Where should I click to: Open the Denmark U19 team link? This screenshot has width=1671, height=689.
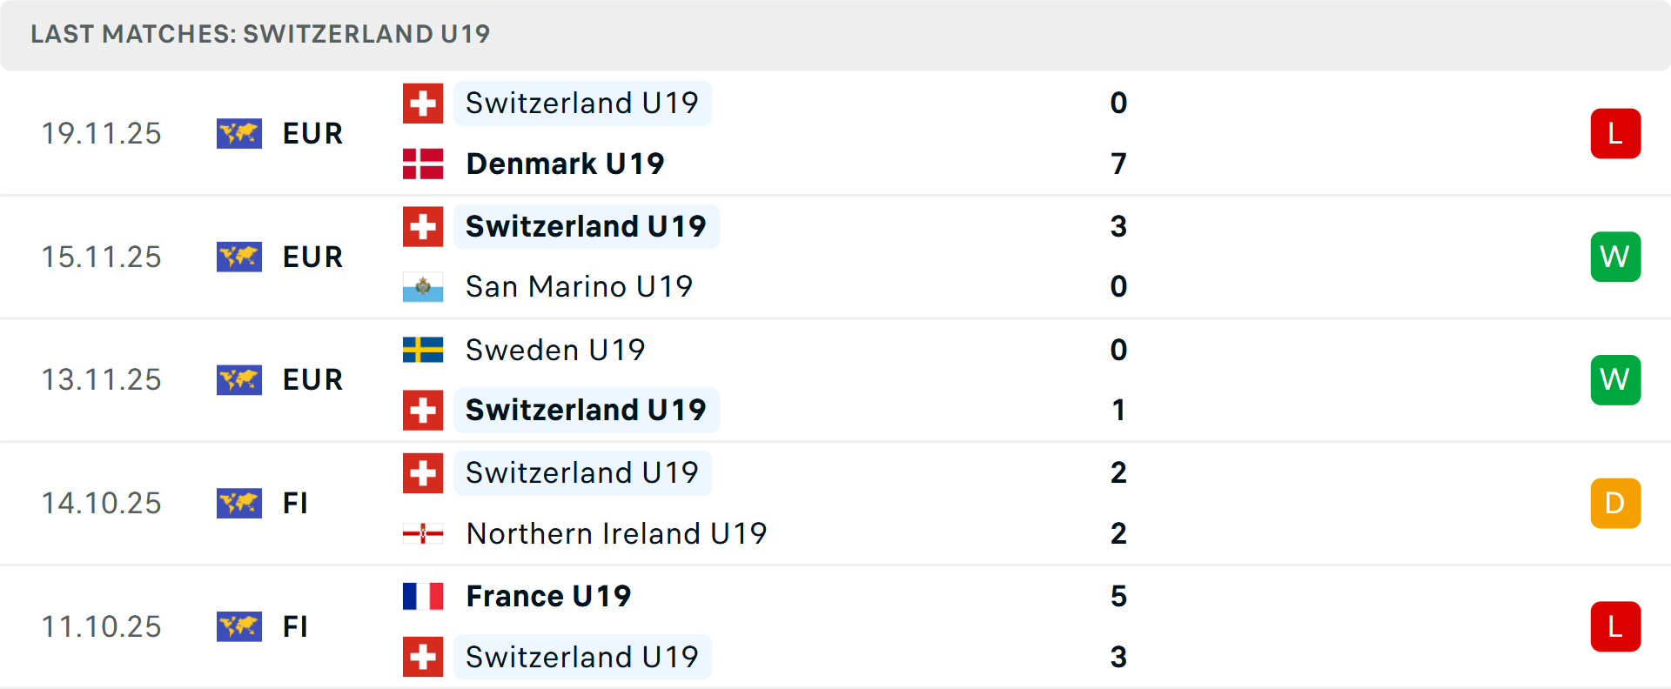click(565, 164)
